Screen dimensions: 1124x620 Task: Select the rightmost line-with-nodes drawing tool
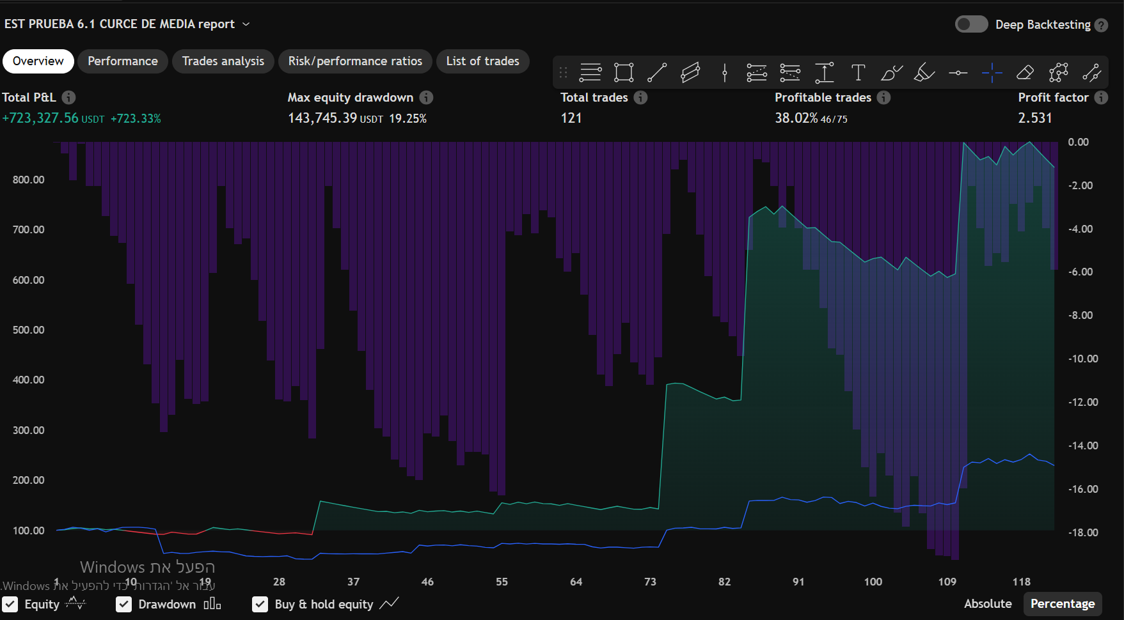click(1091, 73)
